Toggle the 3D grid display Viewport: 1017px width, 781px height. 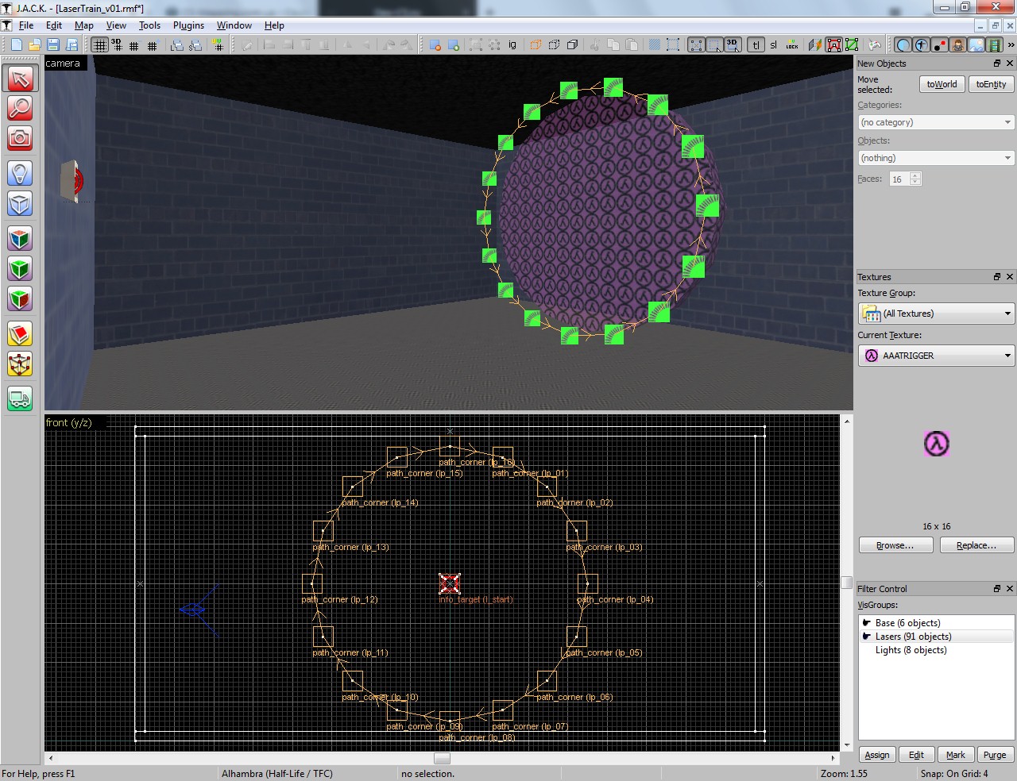pos(117,45)
